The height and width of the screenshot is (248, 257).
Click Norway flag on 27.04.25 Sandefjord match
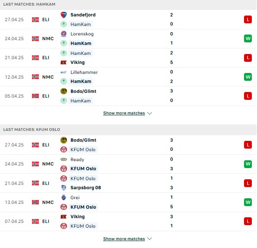(x=35, y=20)
